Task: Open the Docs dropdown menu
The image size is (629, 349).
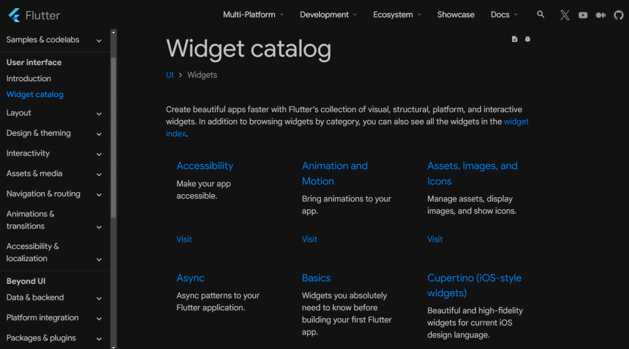Action: coord(504,15)
